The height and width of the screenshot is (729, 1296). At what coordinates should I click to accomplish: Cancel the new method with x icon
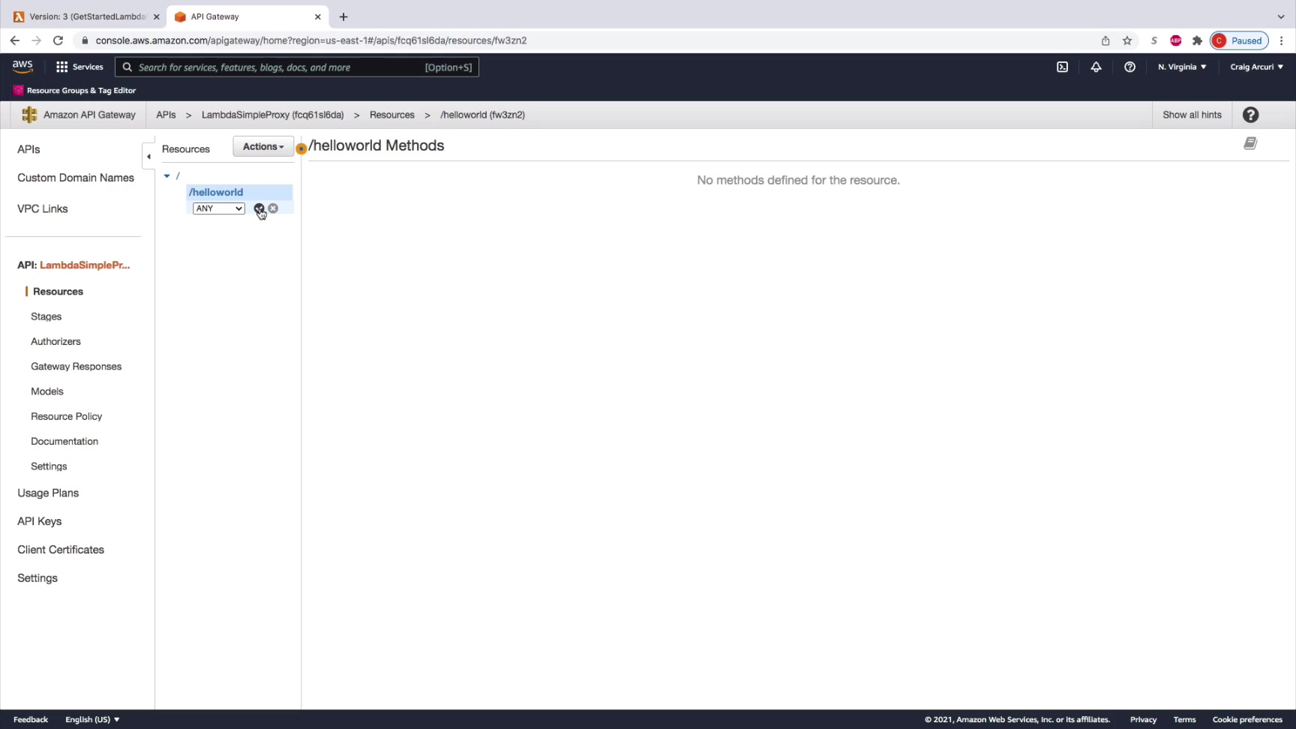point(273,208)
